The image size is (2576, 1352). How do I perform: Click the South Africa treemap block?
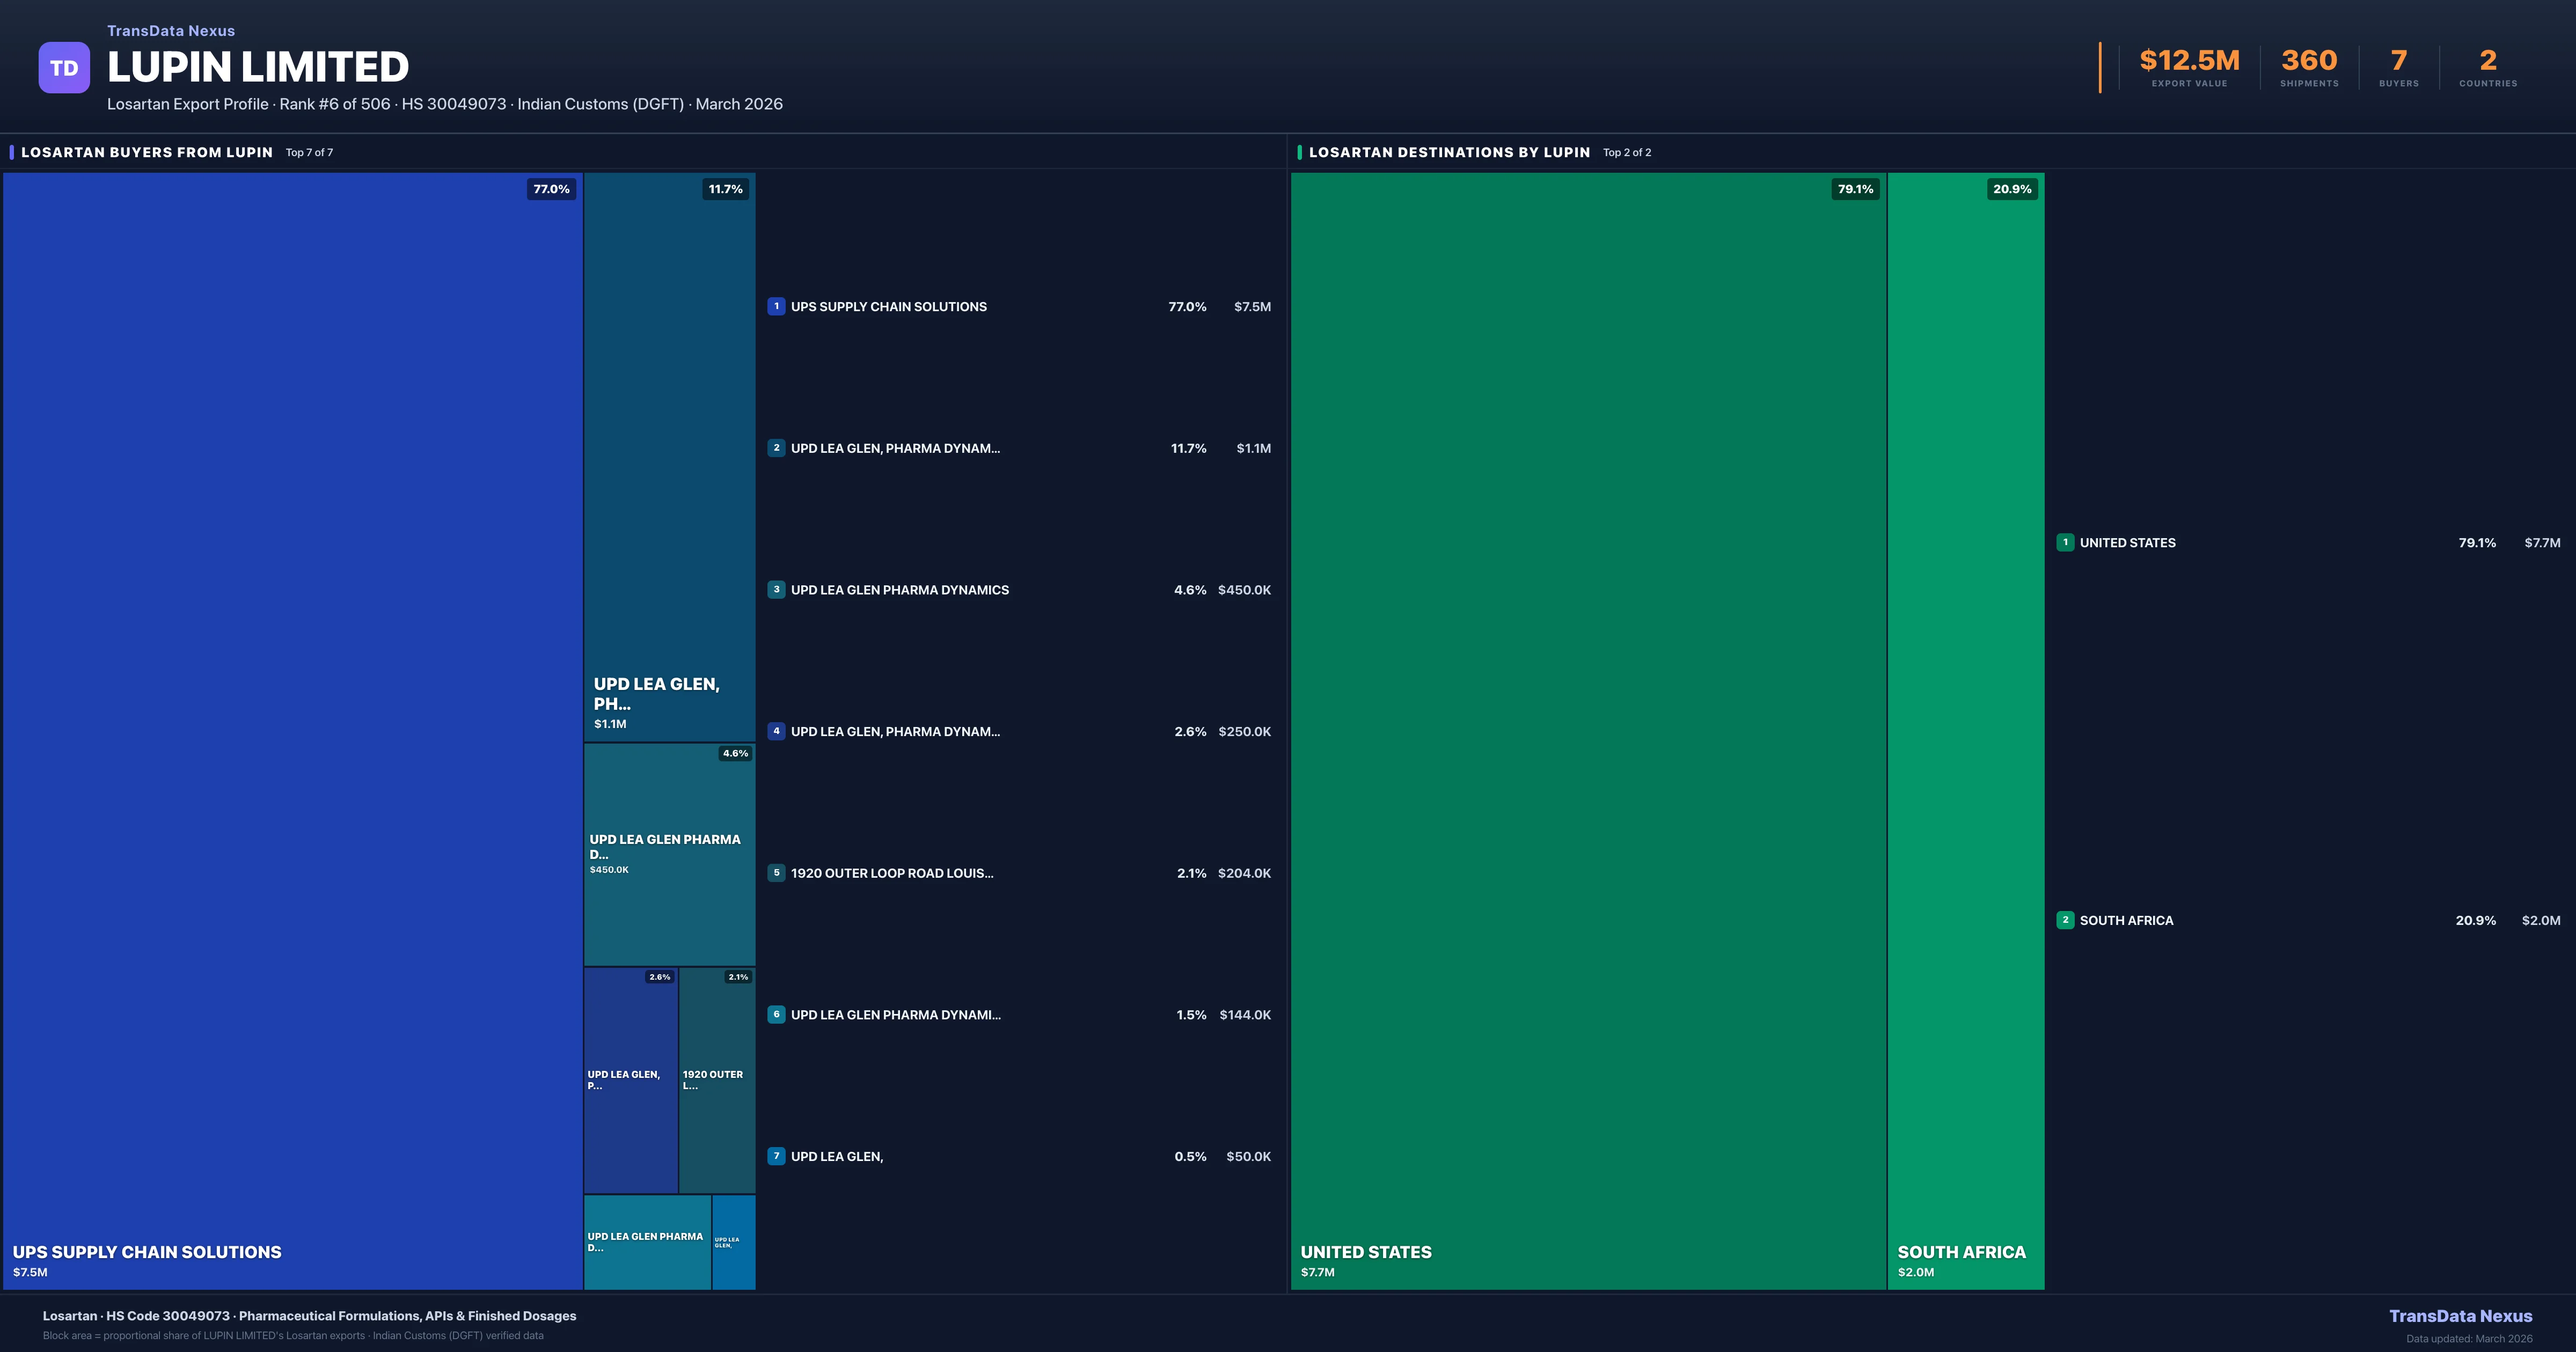(x=1965, y=730)
